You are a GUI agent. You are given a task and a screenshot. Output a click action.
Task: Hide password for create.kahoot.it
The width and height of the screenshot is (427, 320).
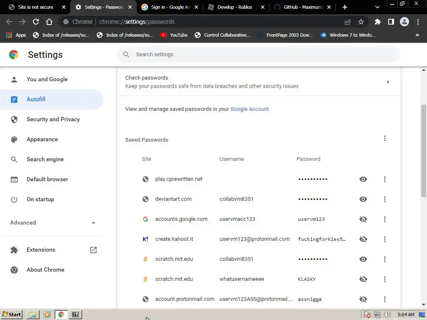[x=363, y=239]
